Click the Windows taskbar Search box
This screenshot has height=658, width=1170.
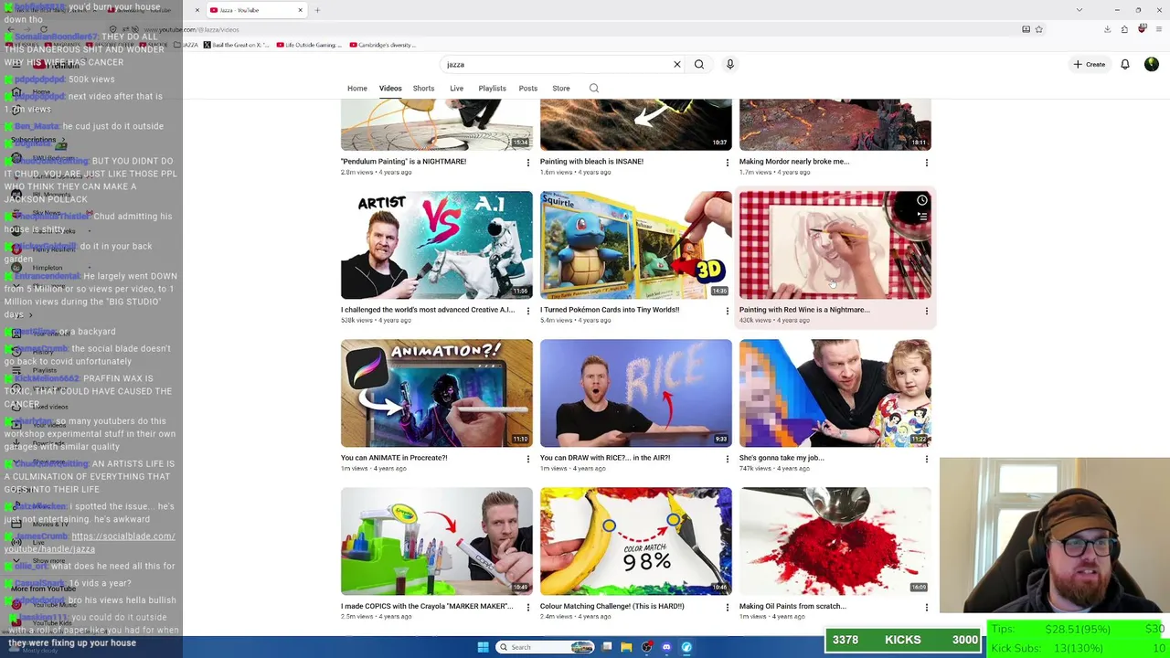(x=545, y=647)
